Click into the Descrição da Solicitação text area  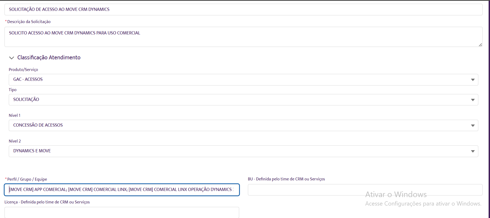[x=243, y=37]
